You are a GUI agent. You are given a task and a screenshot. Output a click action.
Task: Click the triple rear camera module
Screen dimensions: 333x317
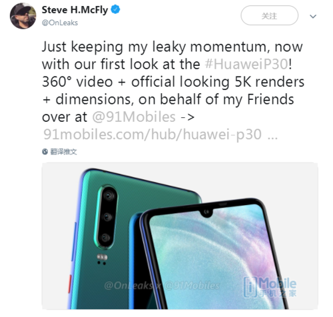[x=106, y=216]
